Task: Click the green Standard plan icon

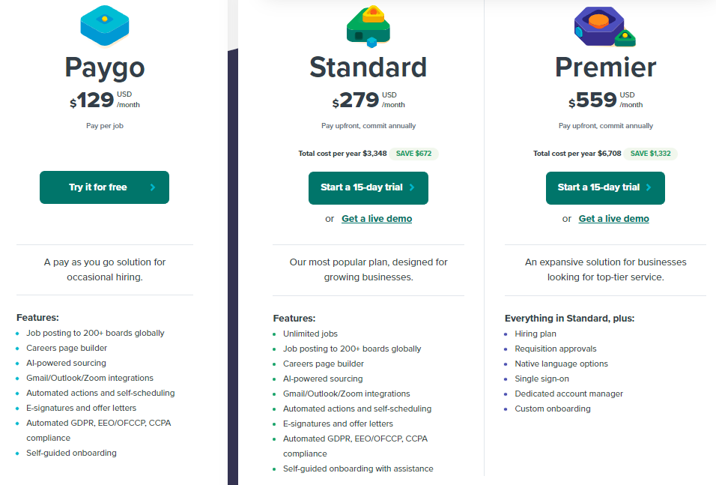Action: 368,26
